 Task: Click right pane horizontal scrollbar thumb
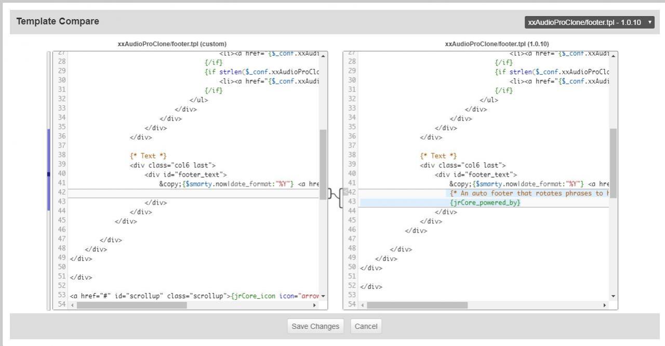[x=417, y=305]
